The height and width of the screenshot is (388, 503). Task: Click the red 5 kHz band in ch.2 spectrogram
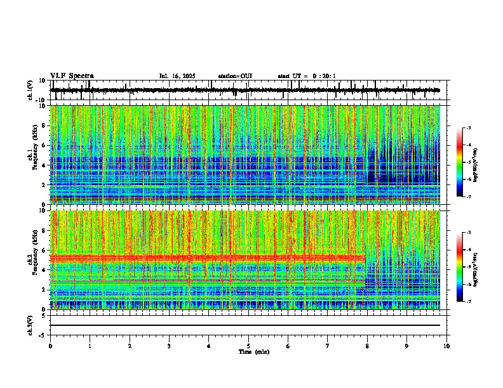pyautogui.click(x=207, y=257)
